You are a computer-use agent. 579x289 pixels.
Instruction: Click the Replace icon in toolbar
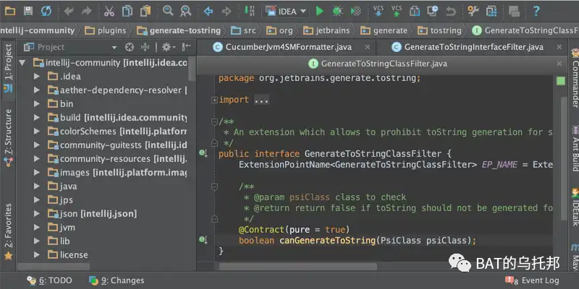[x=186, y=11]
